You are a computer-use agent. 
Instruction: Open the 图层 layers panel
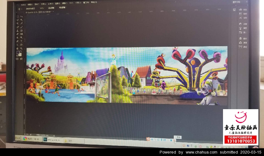point(243,38)
